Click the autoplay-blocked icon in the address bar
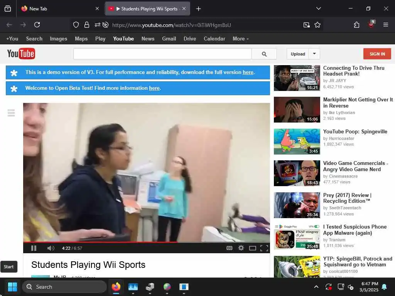395x296 pixels. (106, 25)
